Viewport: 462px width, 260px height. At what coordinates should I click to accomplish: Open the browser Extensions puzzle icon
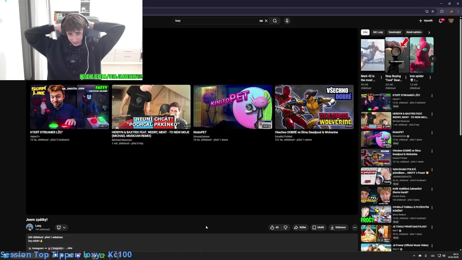[x=442, y=11]
